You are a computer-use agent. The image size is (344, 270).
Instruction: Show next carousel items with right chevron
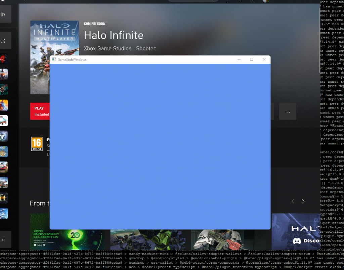303,201
